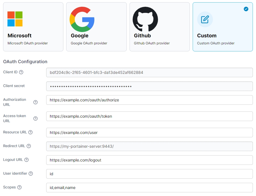Viewport: 256px width, 196px height.
Task: Focus the Authorization URL input field
Action: point(149,100)
